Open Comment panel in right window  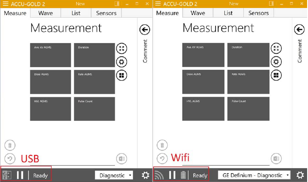[300, 51]
